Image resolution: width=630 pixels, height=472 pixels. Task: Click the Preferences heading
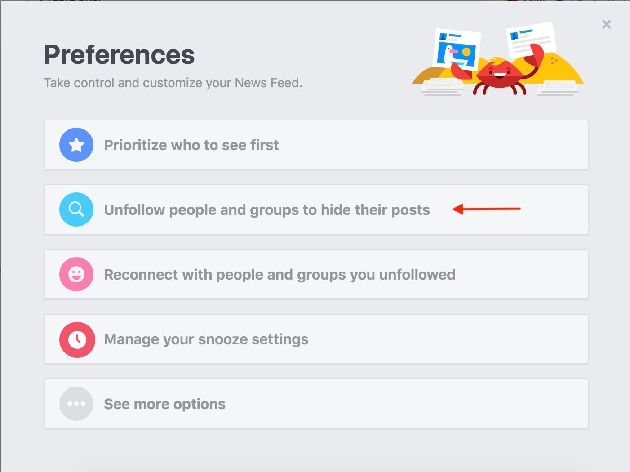click(x=119, y=54)
